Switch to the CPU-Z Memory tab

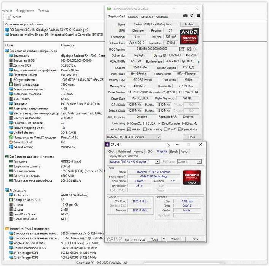[138, 152]
